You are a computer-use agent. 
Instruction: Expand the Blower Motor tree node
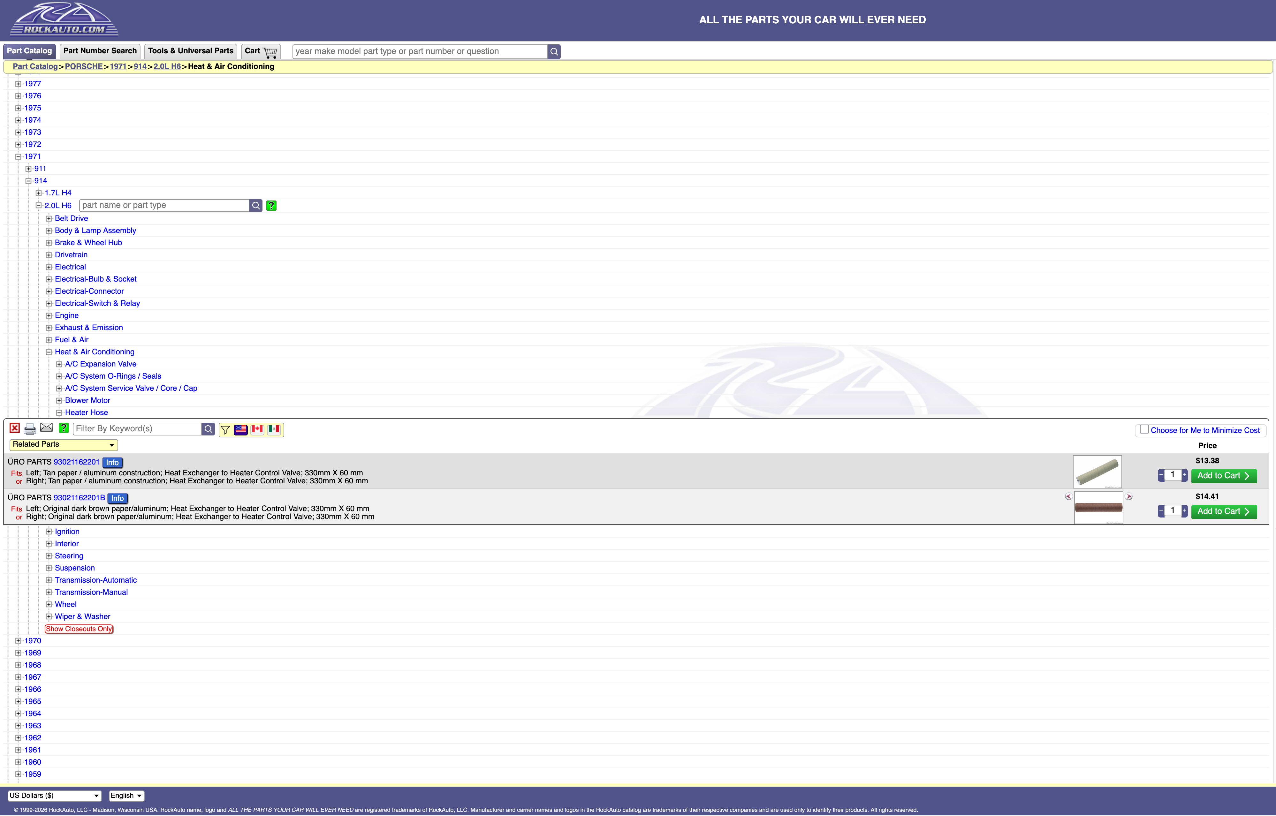click(x=59, y=401)
